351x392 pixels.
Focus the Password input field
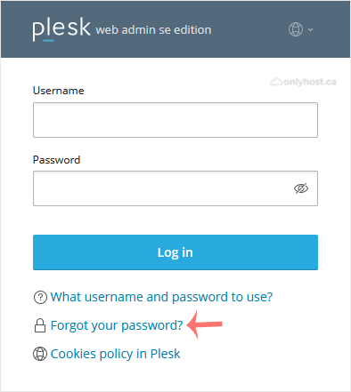tap(175, 188)
